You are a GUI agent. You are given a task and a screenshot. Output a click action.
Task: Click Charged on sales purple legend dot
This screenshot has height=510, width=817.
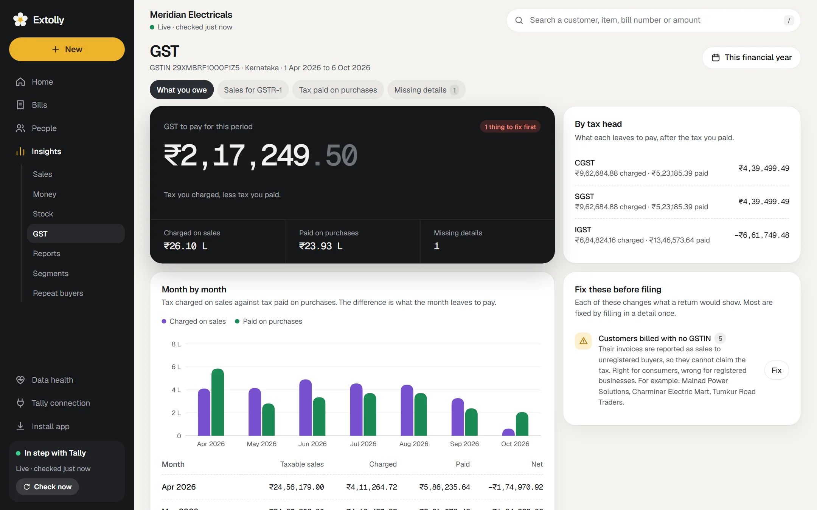click(x=164, y=321)
